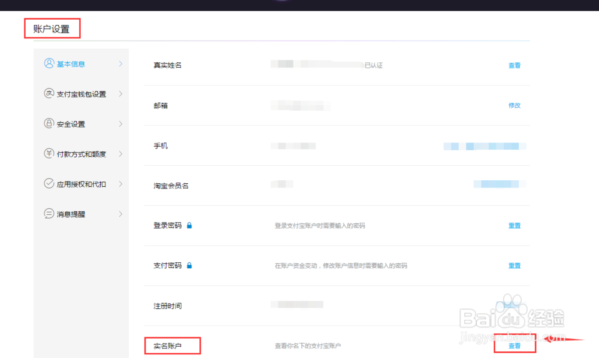The image size is (599, 358).
Task: Open the 支付宝钱包设置 menu item
Action: 81,94
